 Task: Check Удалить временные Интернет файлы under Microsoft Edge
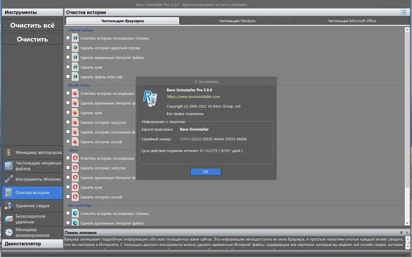(68, 223)
